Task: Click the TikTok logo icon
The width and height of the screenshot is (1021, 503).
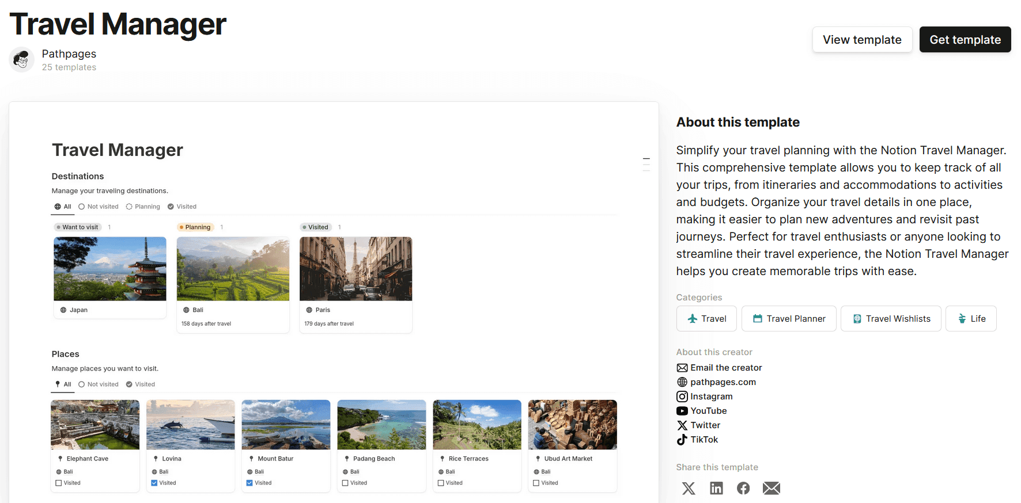Action: pos(682,440)
